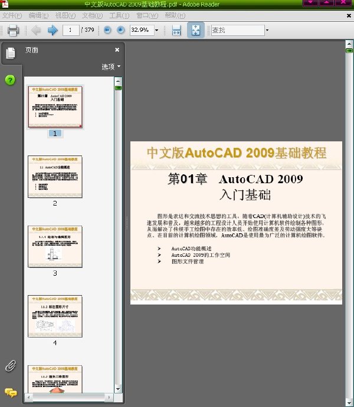Click bullet AutoCAD 2009的工作空间
354x407 pixels.
(201, 255)
